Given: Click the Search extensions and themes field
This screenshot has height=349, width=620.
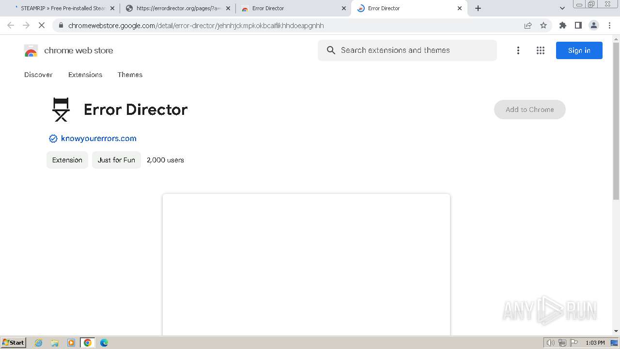Looking at the screenshot, I should pos(407,50).
